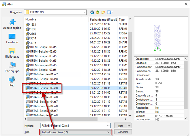Viewport: 190px width, 137px height.
Task: Click Cambiado en value 26.11.2018 11:58
Action: 165,71
